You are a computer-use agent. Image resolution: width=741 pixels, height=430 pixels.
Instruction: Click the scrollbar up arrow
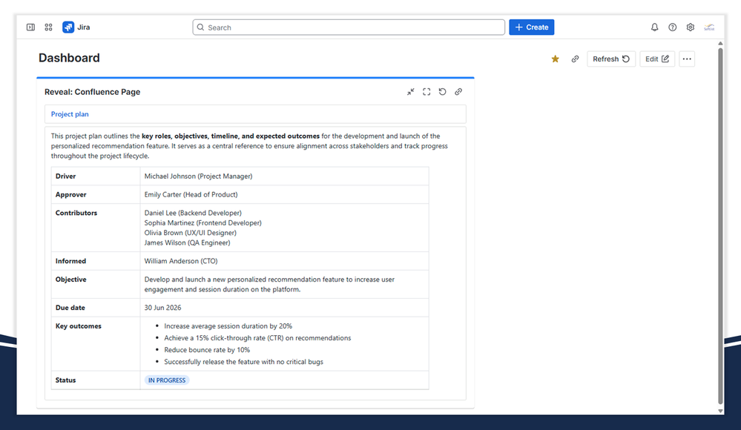(x=720, y=44)
